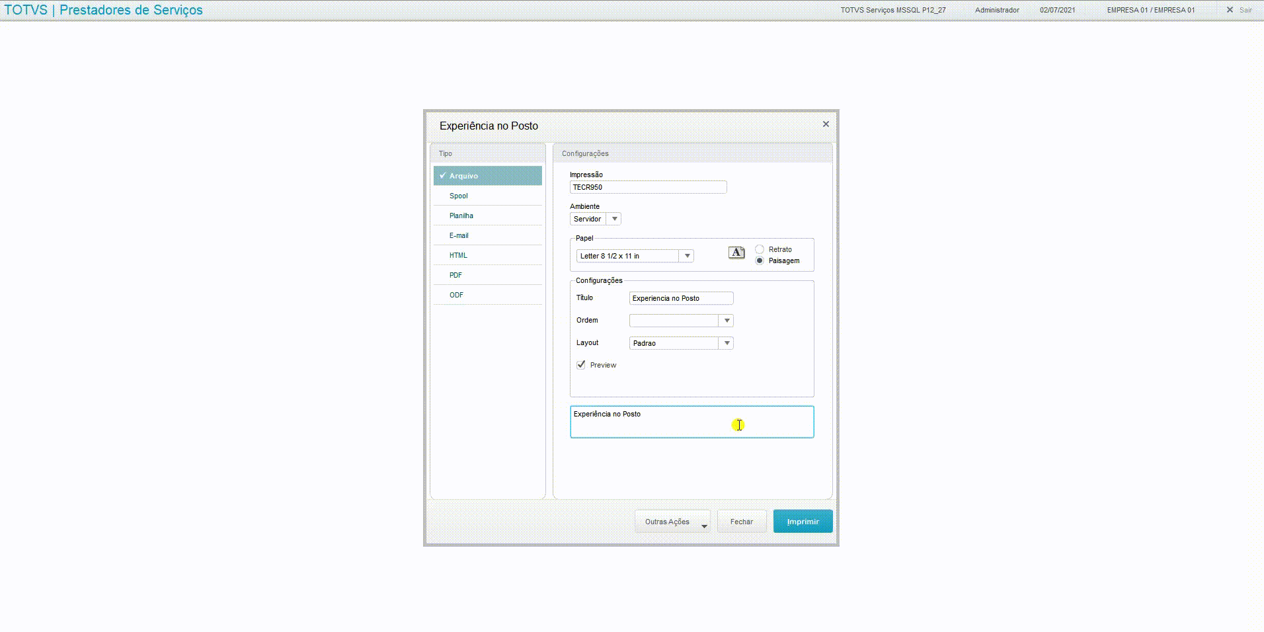
Task: Select Spool output type
Action: 488,196
